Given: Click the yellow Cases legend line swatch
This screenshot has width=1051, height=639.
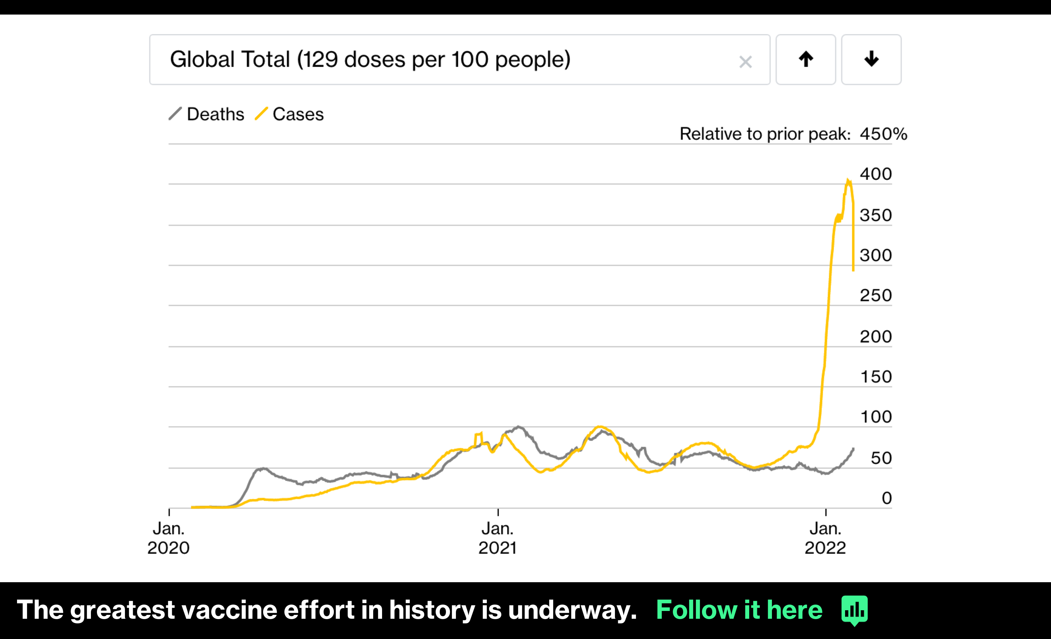Looking at the screenshot, I should pos(261,114).
